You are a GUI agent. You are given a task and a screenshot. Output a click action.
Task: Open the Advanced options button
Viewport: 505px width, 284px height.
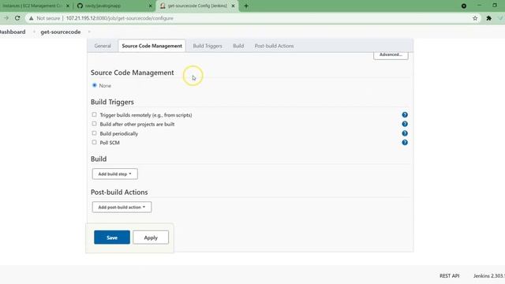pyautogui.click(x=391, y=54)
